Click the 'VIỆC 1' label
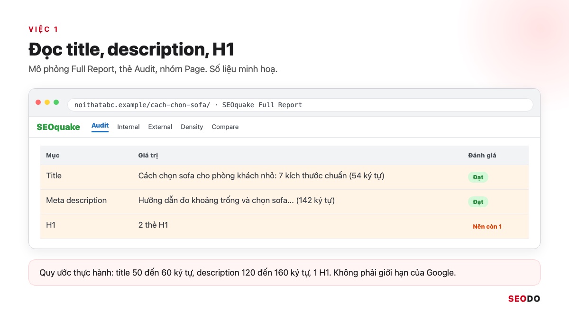 tap(43, 29)
